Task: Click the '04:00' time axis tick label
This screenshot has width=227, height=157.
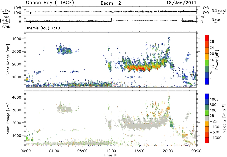Action: click(x=54, y=151)
